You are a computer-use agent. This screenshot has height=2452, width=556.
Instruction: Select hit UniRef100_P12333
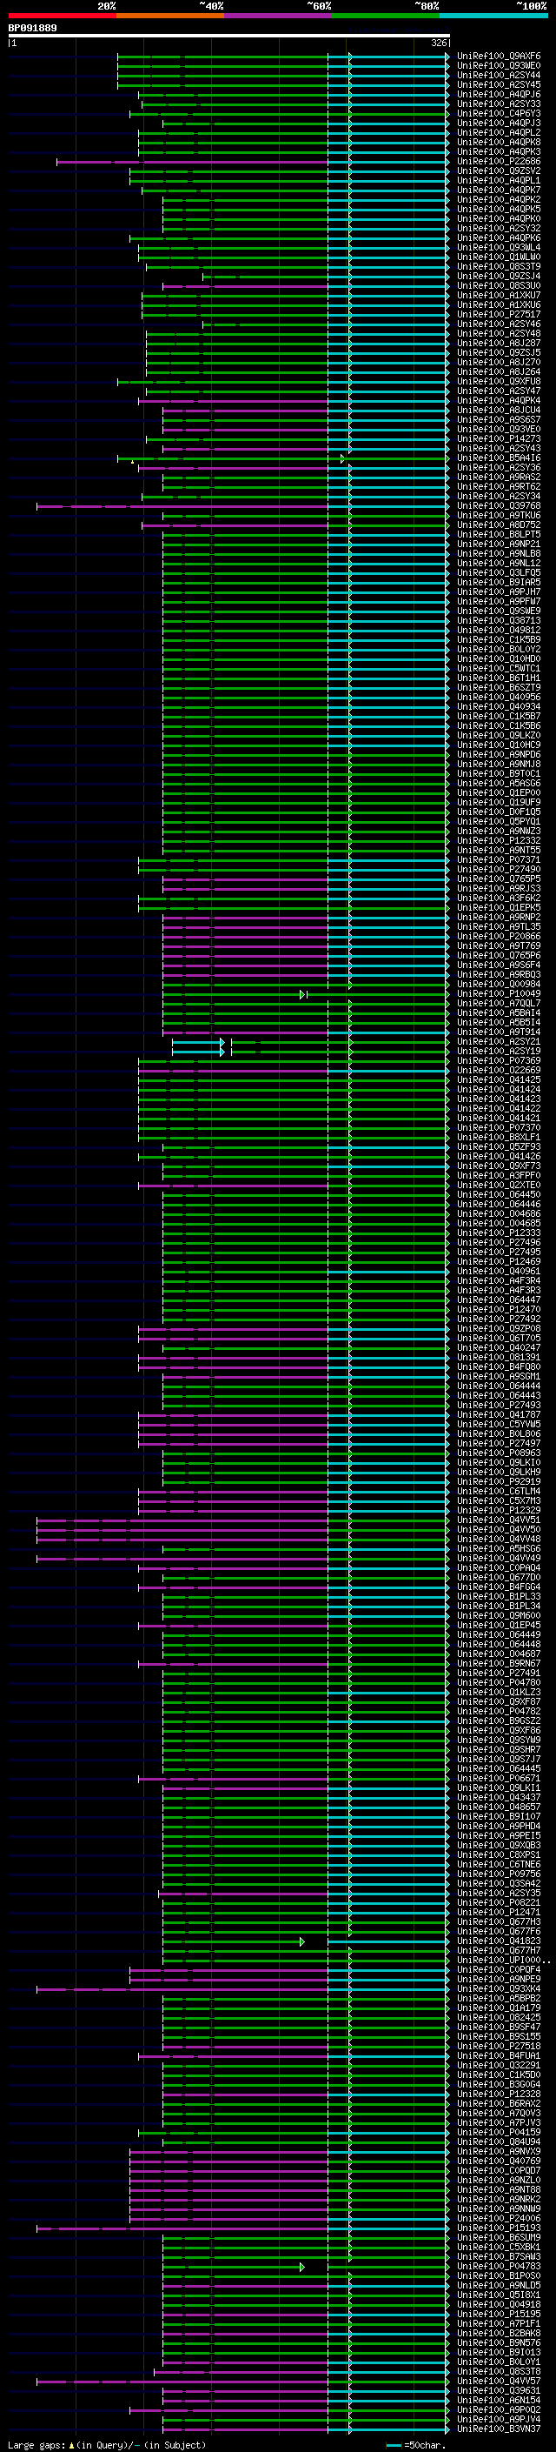pos(499,1233)
